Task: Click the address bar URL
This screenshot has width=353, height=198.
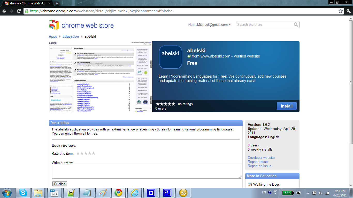Action: click(x=101, y=11)
